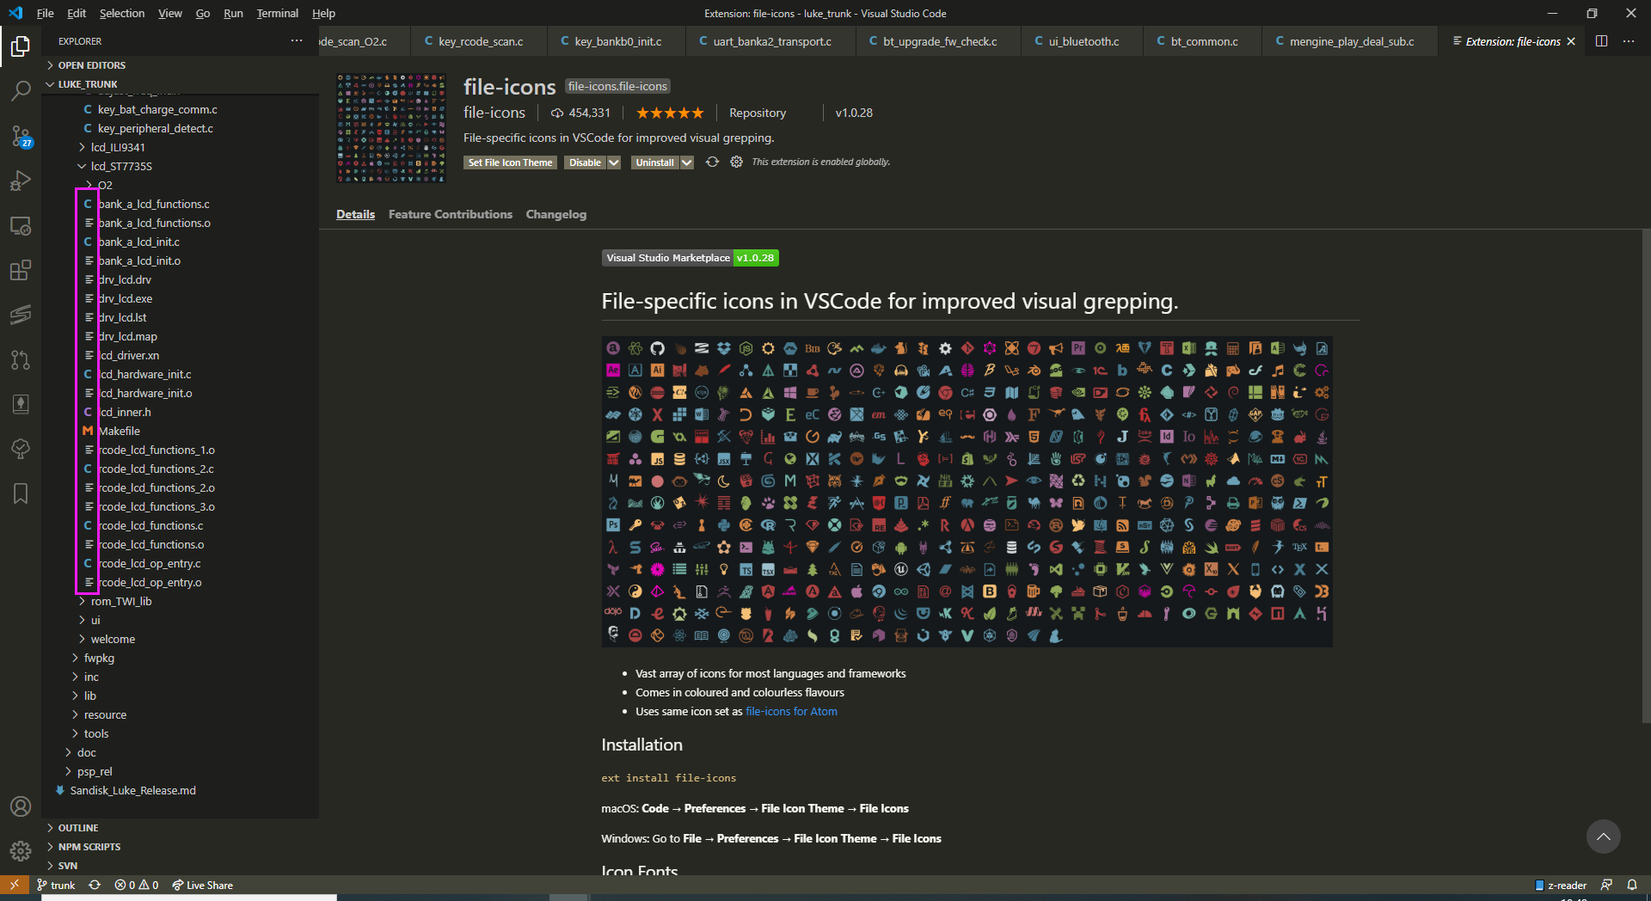
Task: Start Live Share from status bar
Action: (x=202, y=885)
